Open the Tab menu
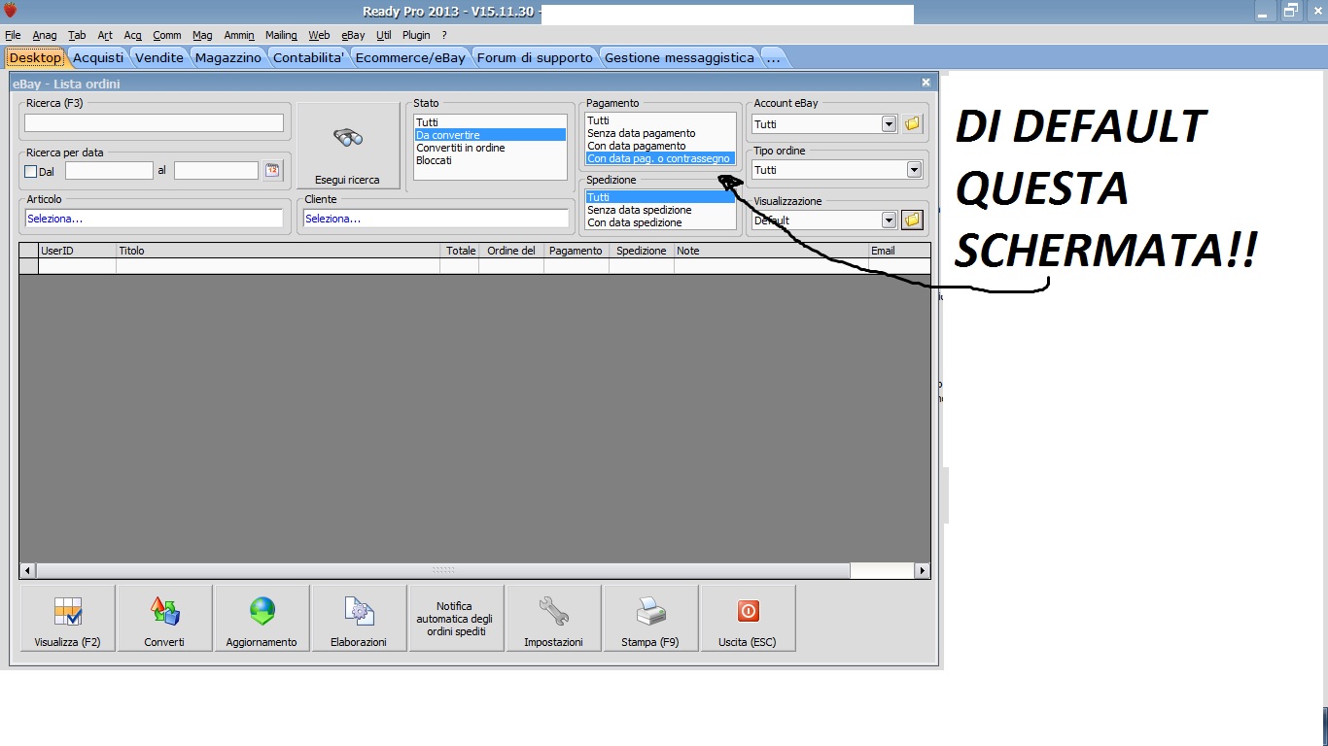The image size is (1328, 746). tap(77, 35)
